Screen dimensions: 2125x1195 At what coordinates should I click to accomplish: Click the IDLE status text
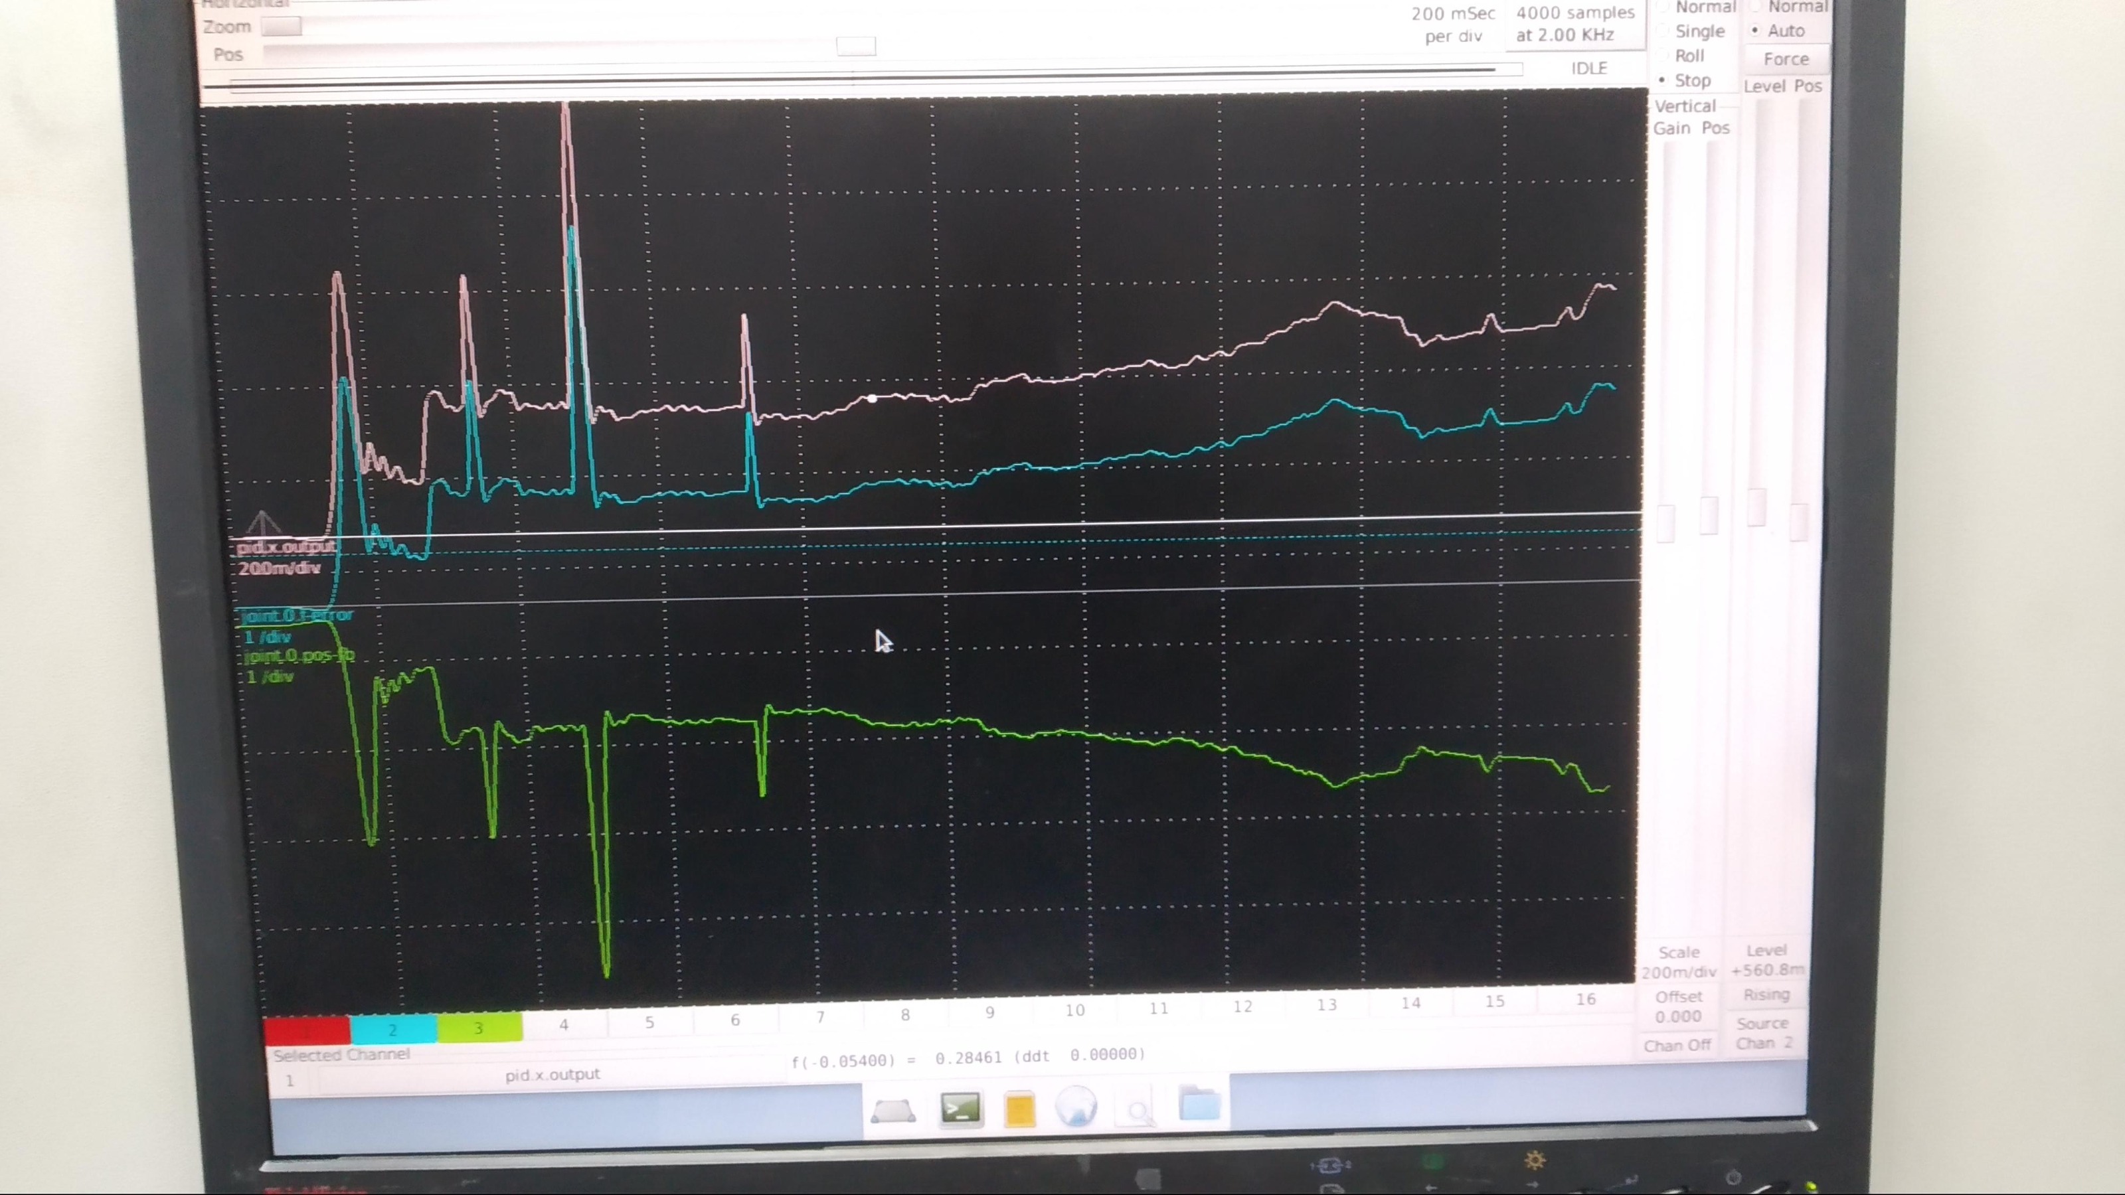pos(1589,68)
